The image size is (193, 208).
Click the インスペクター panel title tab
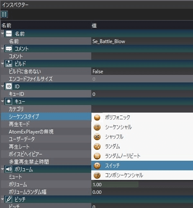tap(15, 5)
